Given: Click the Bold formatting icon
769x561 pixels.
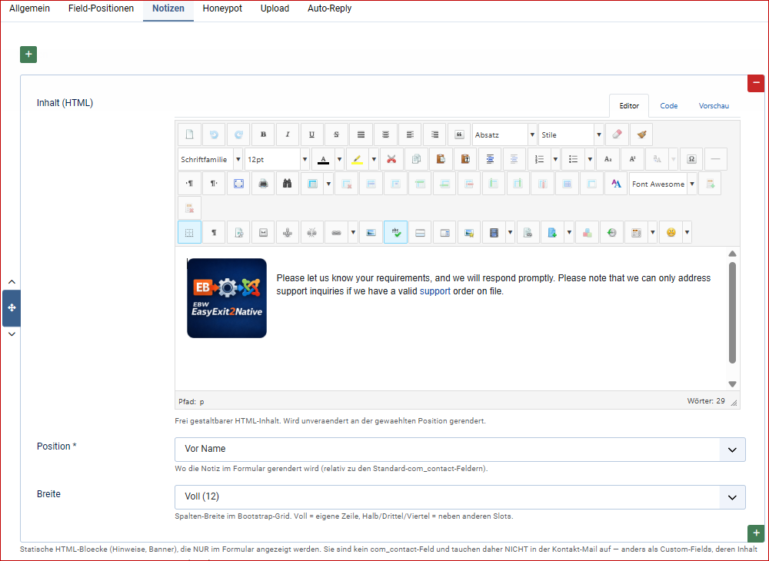Looking at the screenshot, I should click(x=263, y=134).
